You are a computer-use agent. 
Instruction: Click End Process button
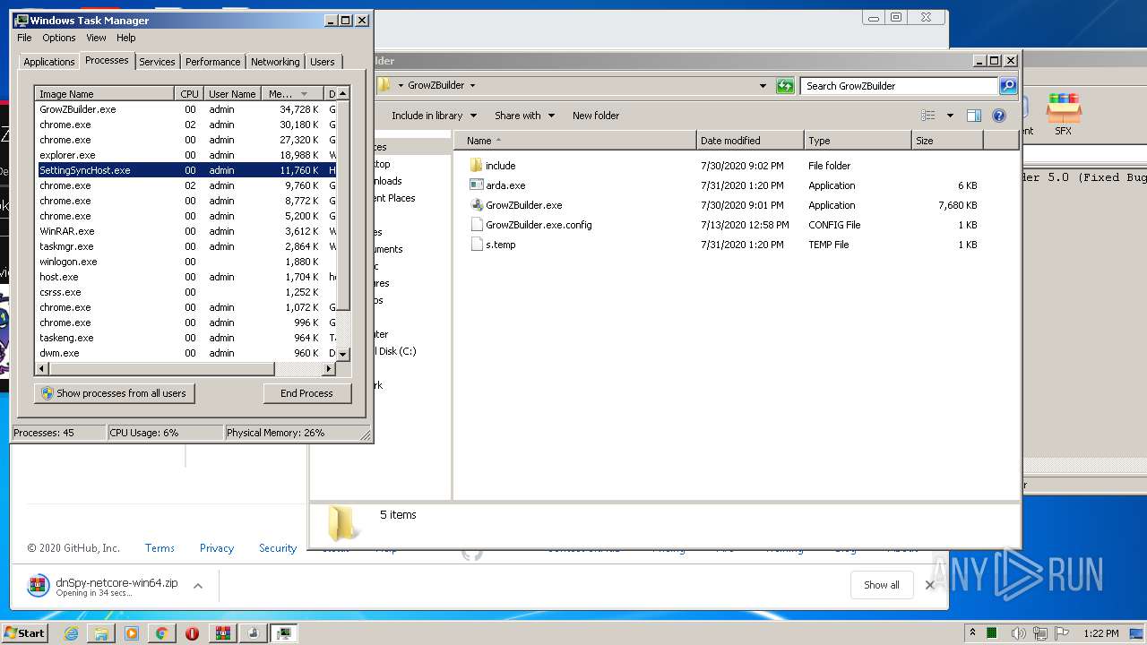306,393
